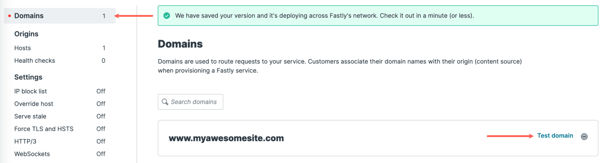Click the red dot beside Domains
604x163 pixels.
tap(9, 16)
